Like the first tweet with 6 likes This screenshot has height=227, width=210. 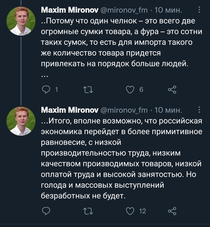(x=130, y=90)
